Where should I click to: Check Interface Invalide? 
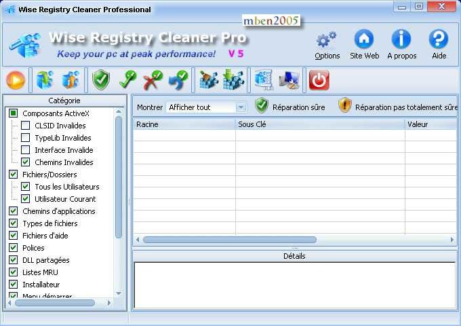click(26, 150)
